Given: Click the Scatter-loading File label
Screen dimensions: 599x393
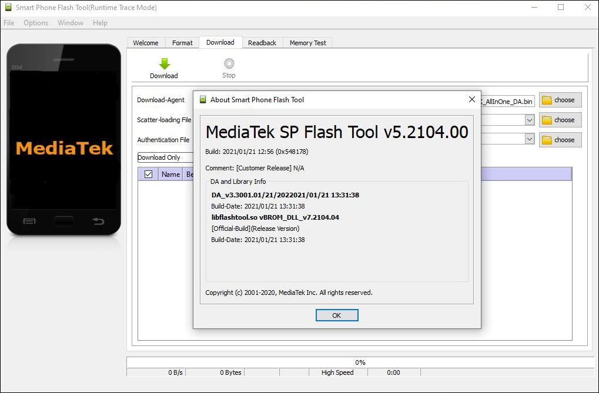Looking at the screenshot, I should click(x=164, y=120).
